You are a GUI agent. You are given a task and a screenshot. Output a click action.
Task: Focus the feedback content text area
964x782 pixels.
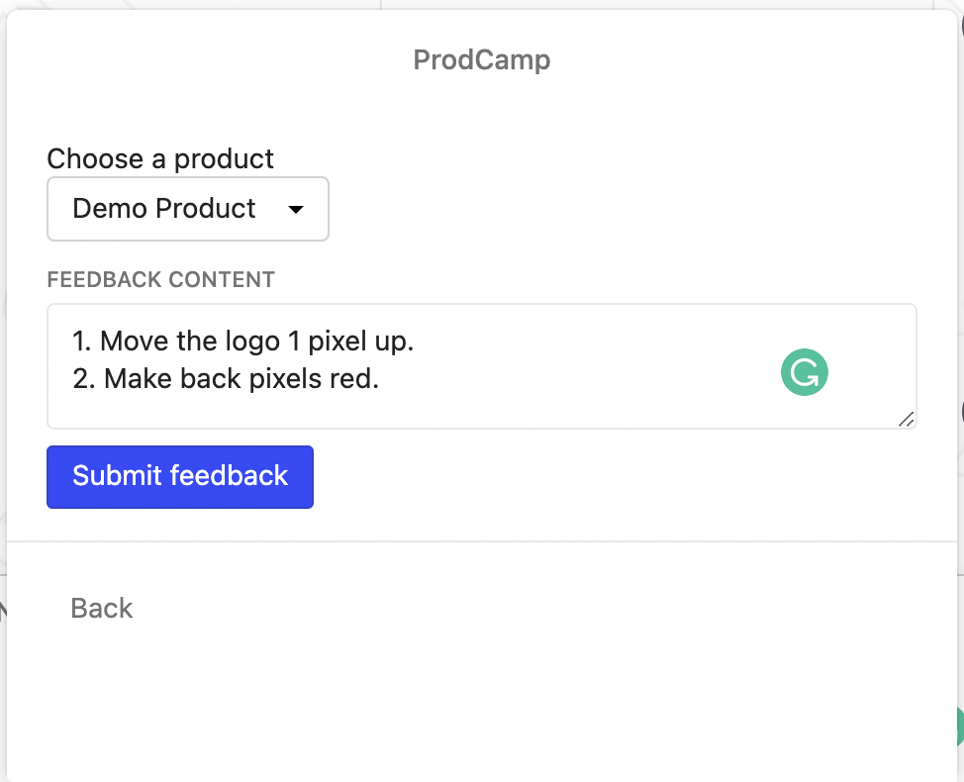click(482, 366)
